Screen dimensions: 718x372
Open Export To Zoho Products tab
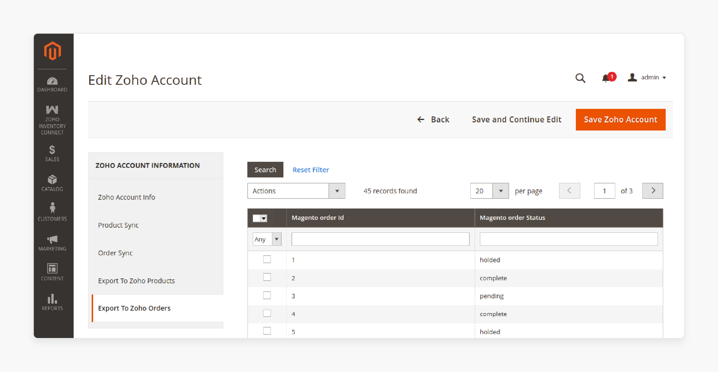pyautogui.click(x=136, y=281)
